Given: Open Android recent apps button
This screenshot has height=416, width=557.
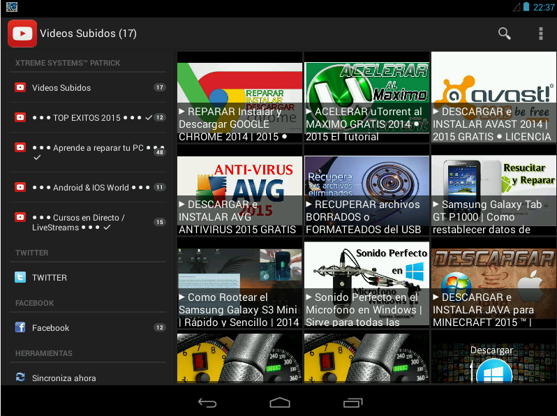Looking at the screenshot, I should [352, 403].
